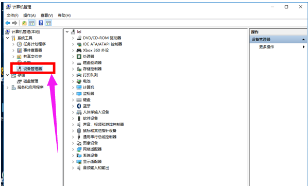
Task: Collapse the lei computer root node
Action: click(67, 31)
